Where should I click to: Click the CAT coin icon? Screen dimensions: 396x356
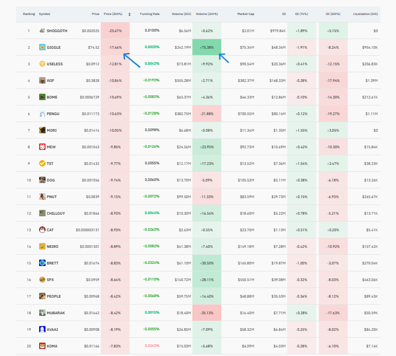click(42, 230)
